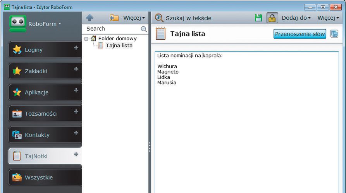The width and height of the screenshot is (346, 193).
Task: Expand the RoboForm dropdown arrow
Action: [60, 24]
